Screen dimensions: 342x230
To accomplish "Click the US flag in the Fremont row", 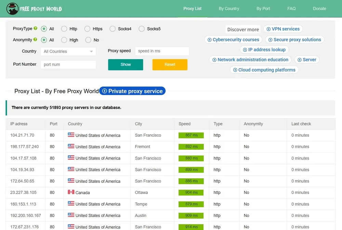I will click(71, 147).
